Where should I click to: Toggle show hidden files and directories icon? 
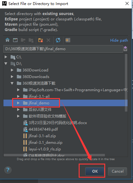point(68,40)
